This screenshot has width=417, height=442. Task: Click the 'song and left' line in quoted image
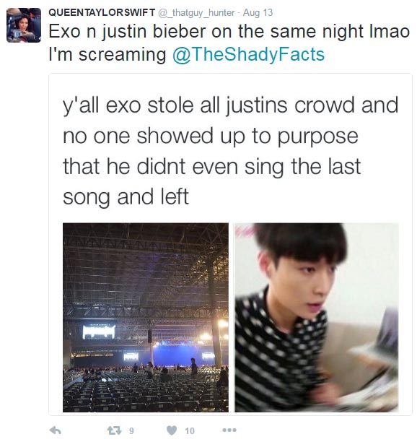pyautogui.click(x=126, y=197)
